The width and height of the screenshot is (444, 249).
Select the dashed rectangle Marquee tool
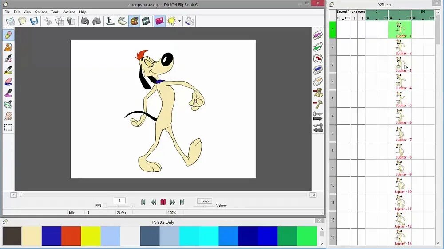click(x=8, y=128)
